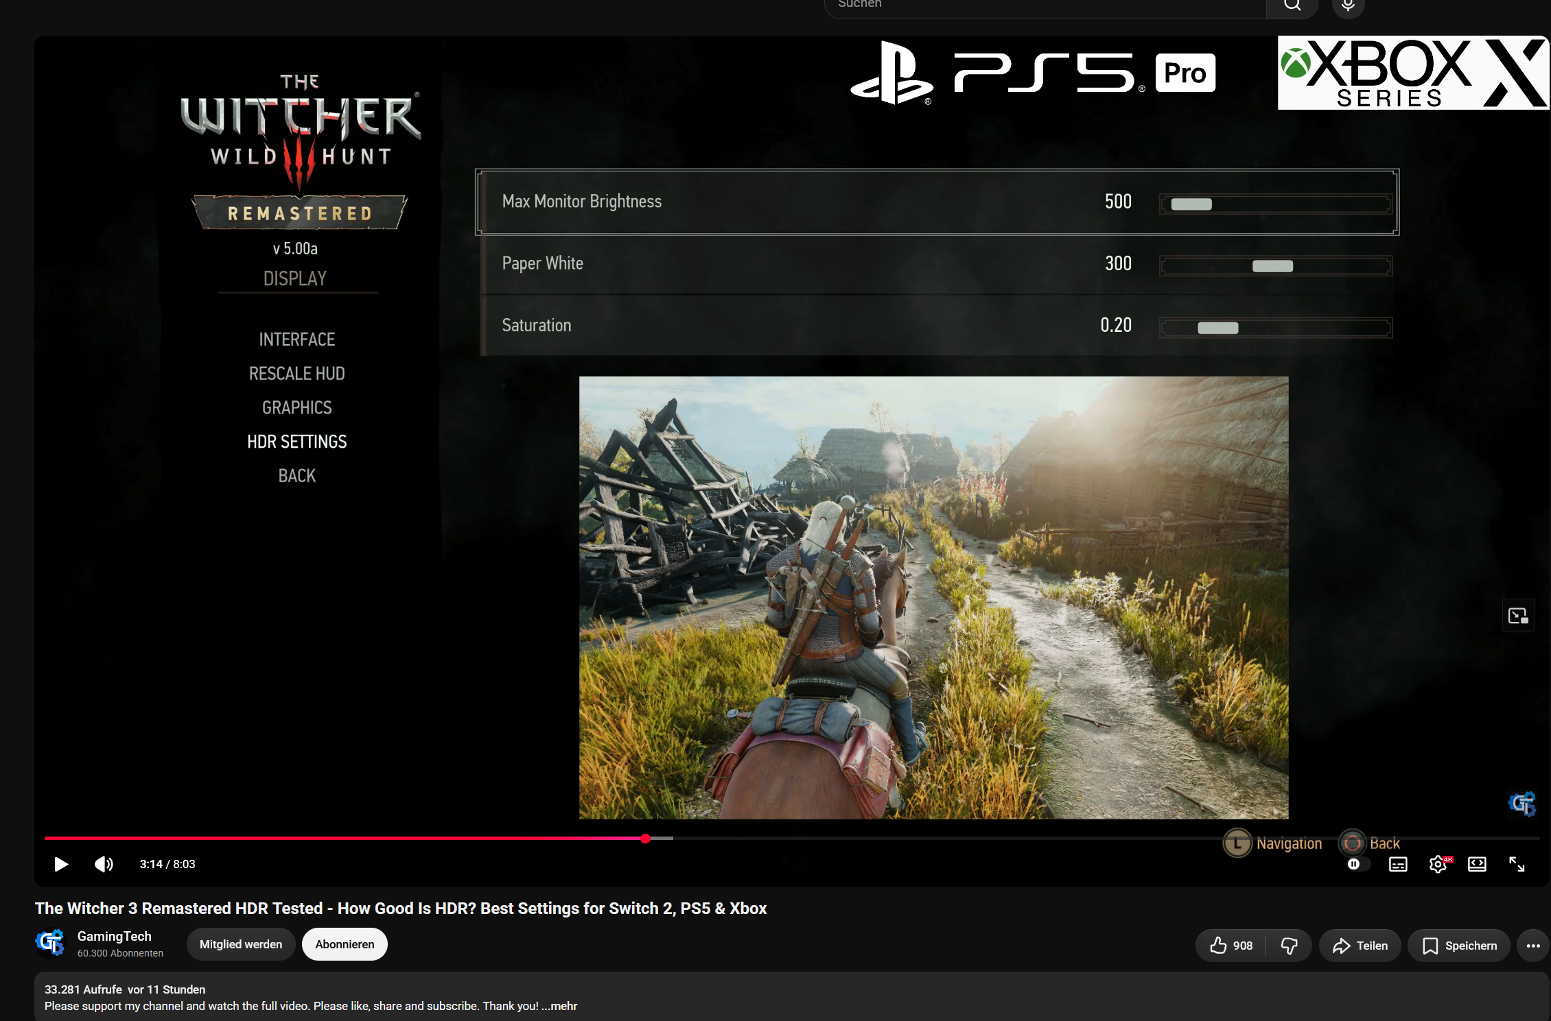The height and width of the screenshot is (1021, 1551).
Task: Click the video title text
Action: (401, 908)
